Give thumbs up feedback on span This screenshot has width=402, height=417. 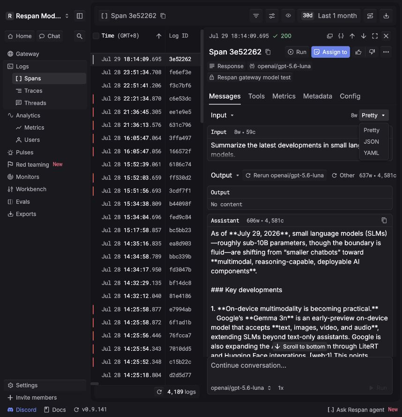[x=358, y=52]
